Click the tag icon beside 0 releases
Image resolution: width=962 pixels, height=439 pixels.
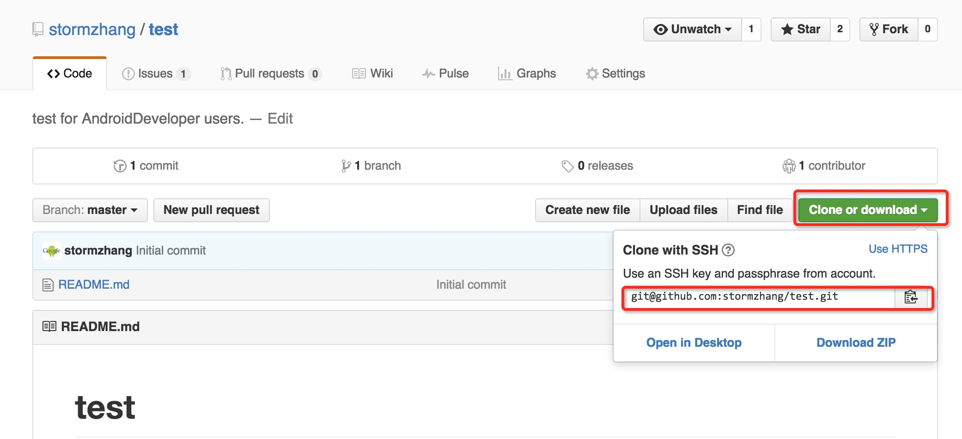coord(567,166)
